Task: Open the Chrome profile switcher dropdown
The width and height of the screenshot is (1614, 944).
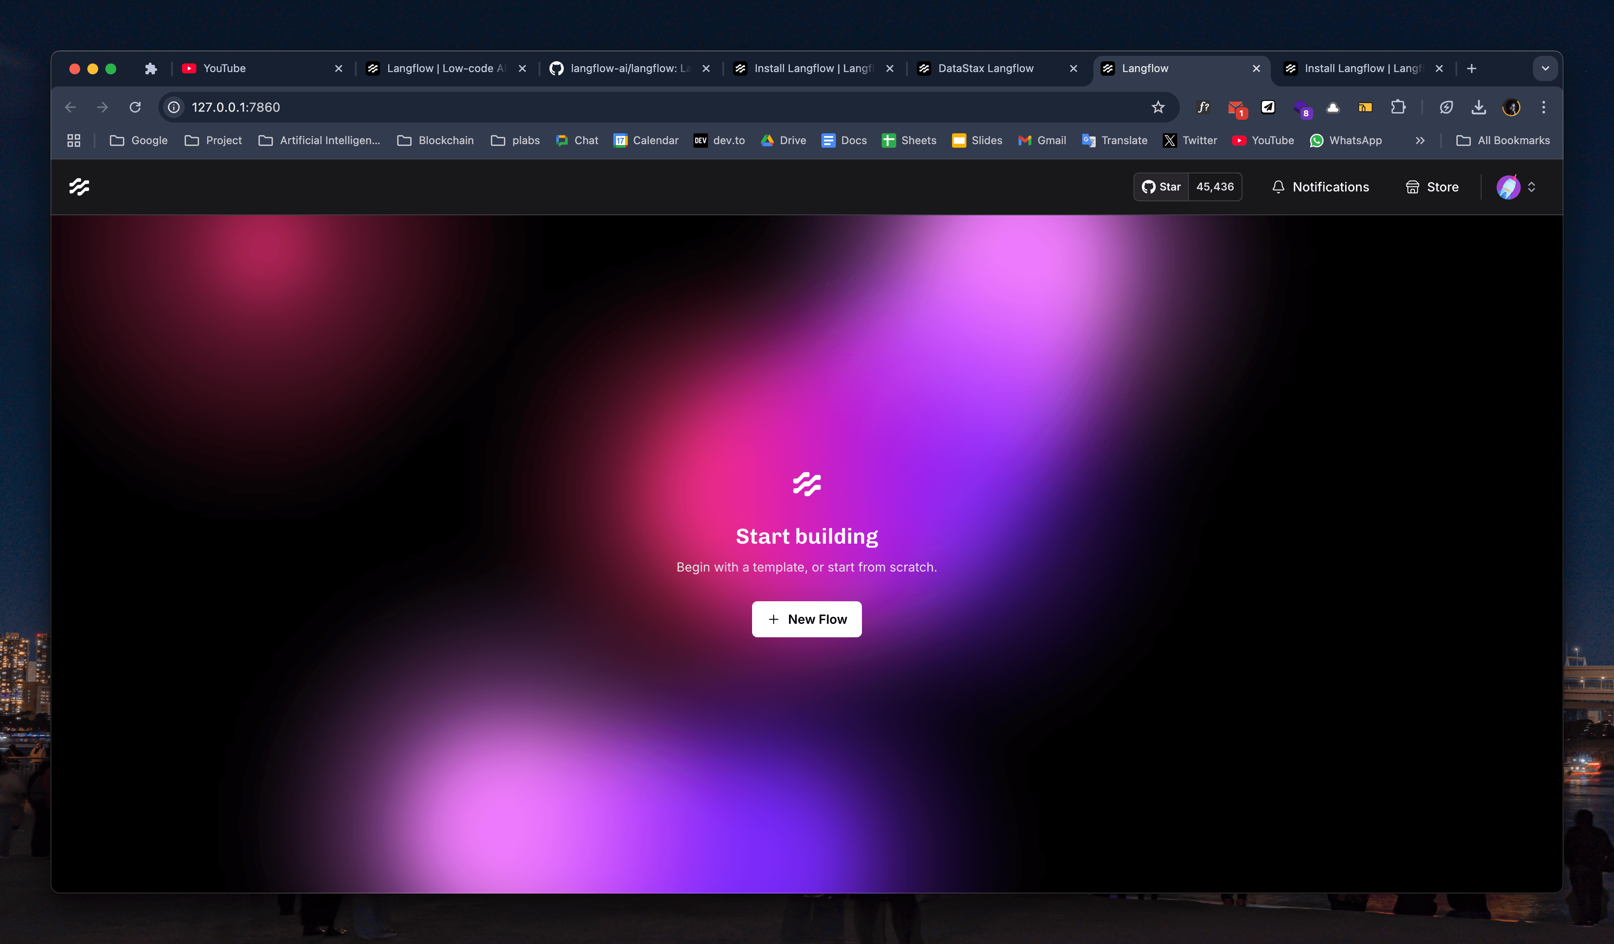Action: pos(1512,107)
